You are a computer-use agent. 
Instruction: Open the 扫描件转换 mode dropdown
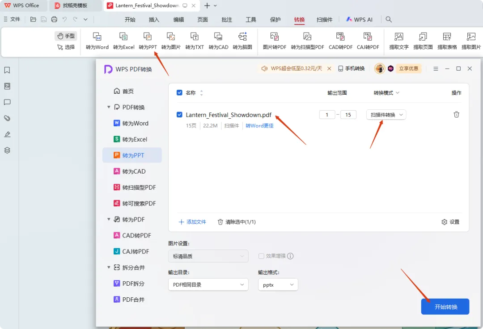pos(386,115)
